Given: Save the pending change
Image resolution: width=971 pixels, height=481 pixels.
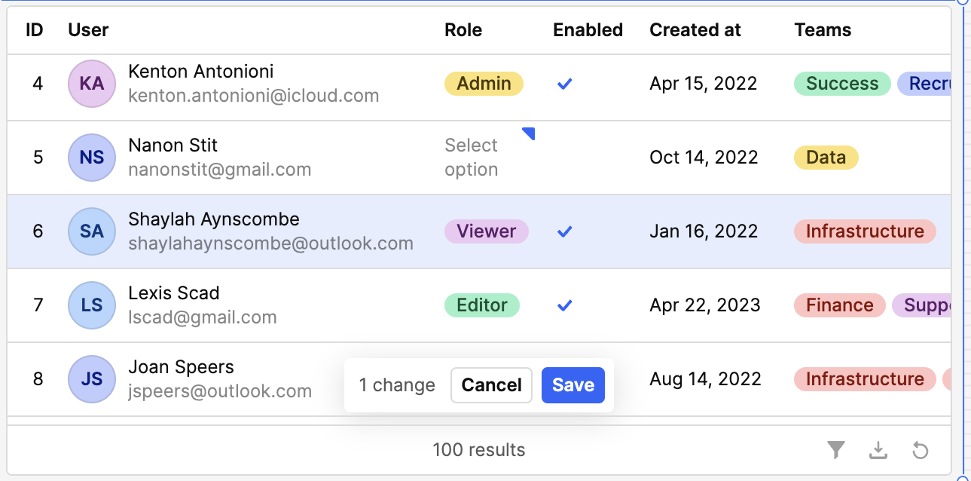Looking at the screenshot, I should click(573, 385).
